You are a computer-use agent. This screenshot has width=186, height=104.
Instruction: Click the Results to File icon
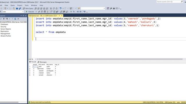67,12
